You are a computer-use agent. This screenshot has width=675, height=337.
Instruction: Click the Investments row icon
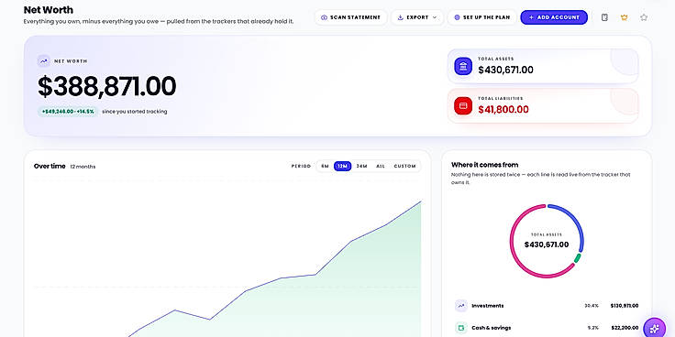click(x=461, y=306)
